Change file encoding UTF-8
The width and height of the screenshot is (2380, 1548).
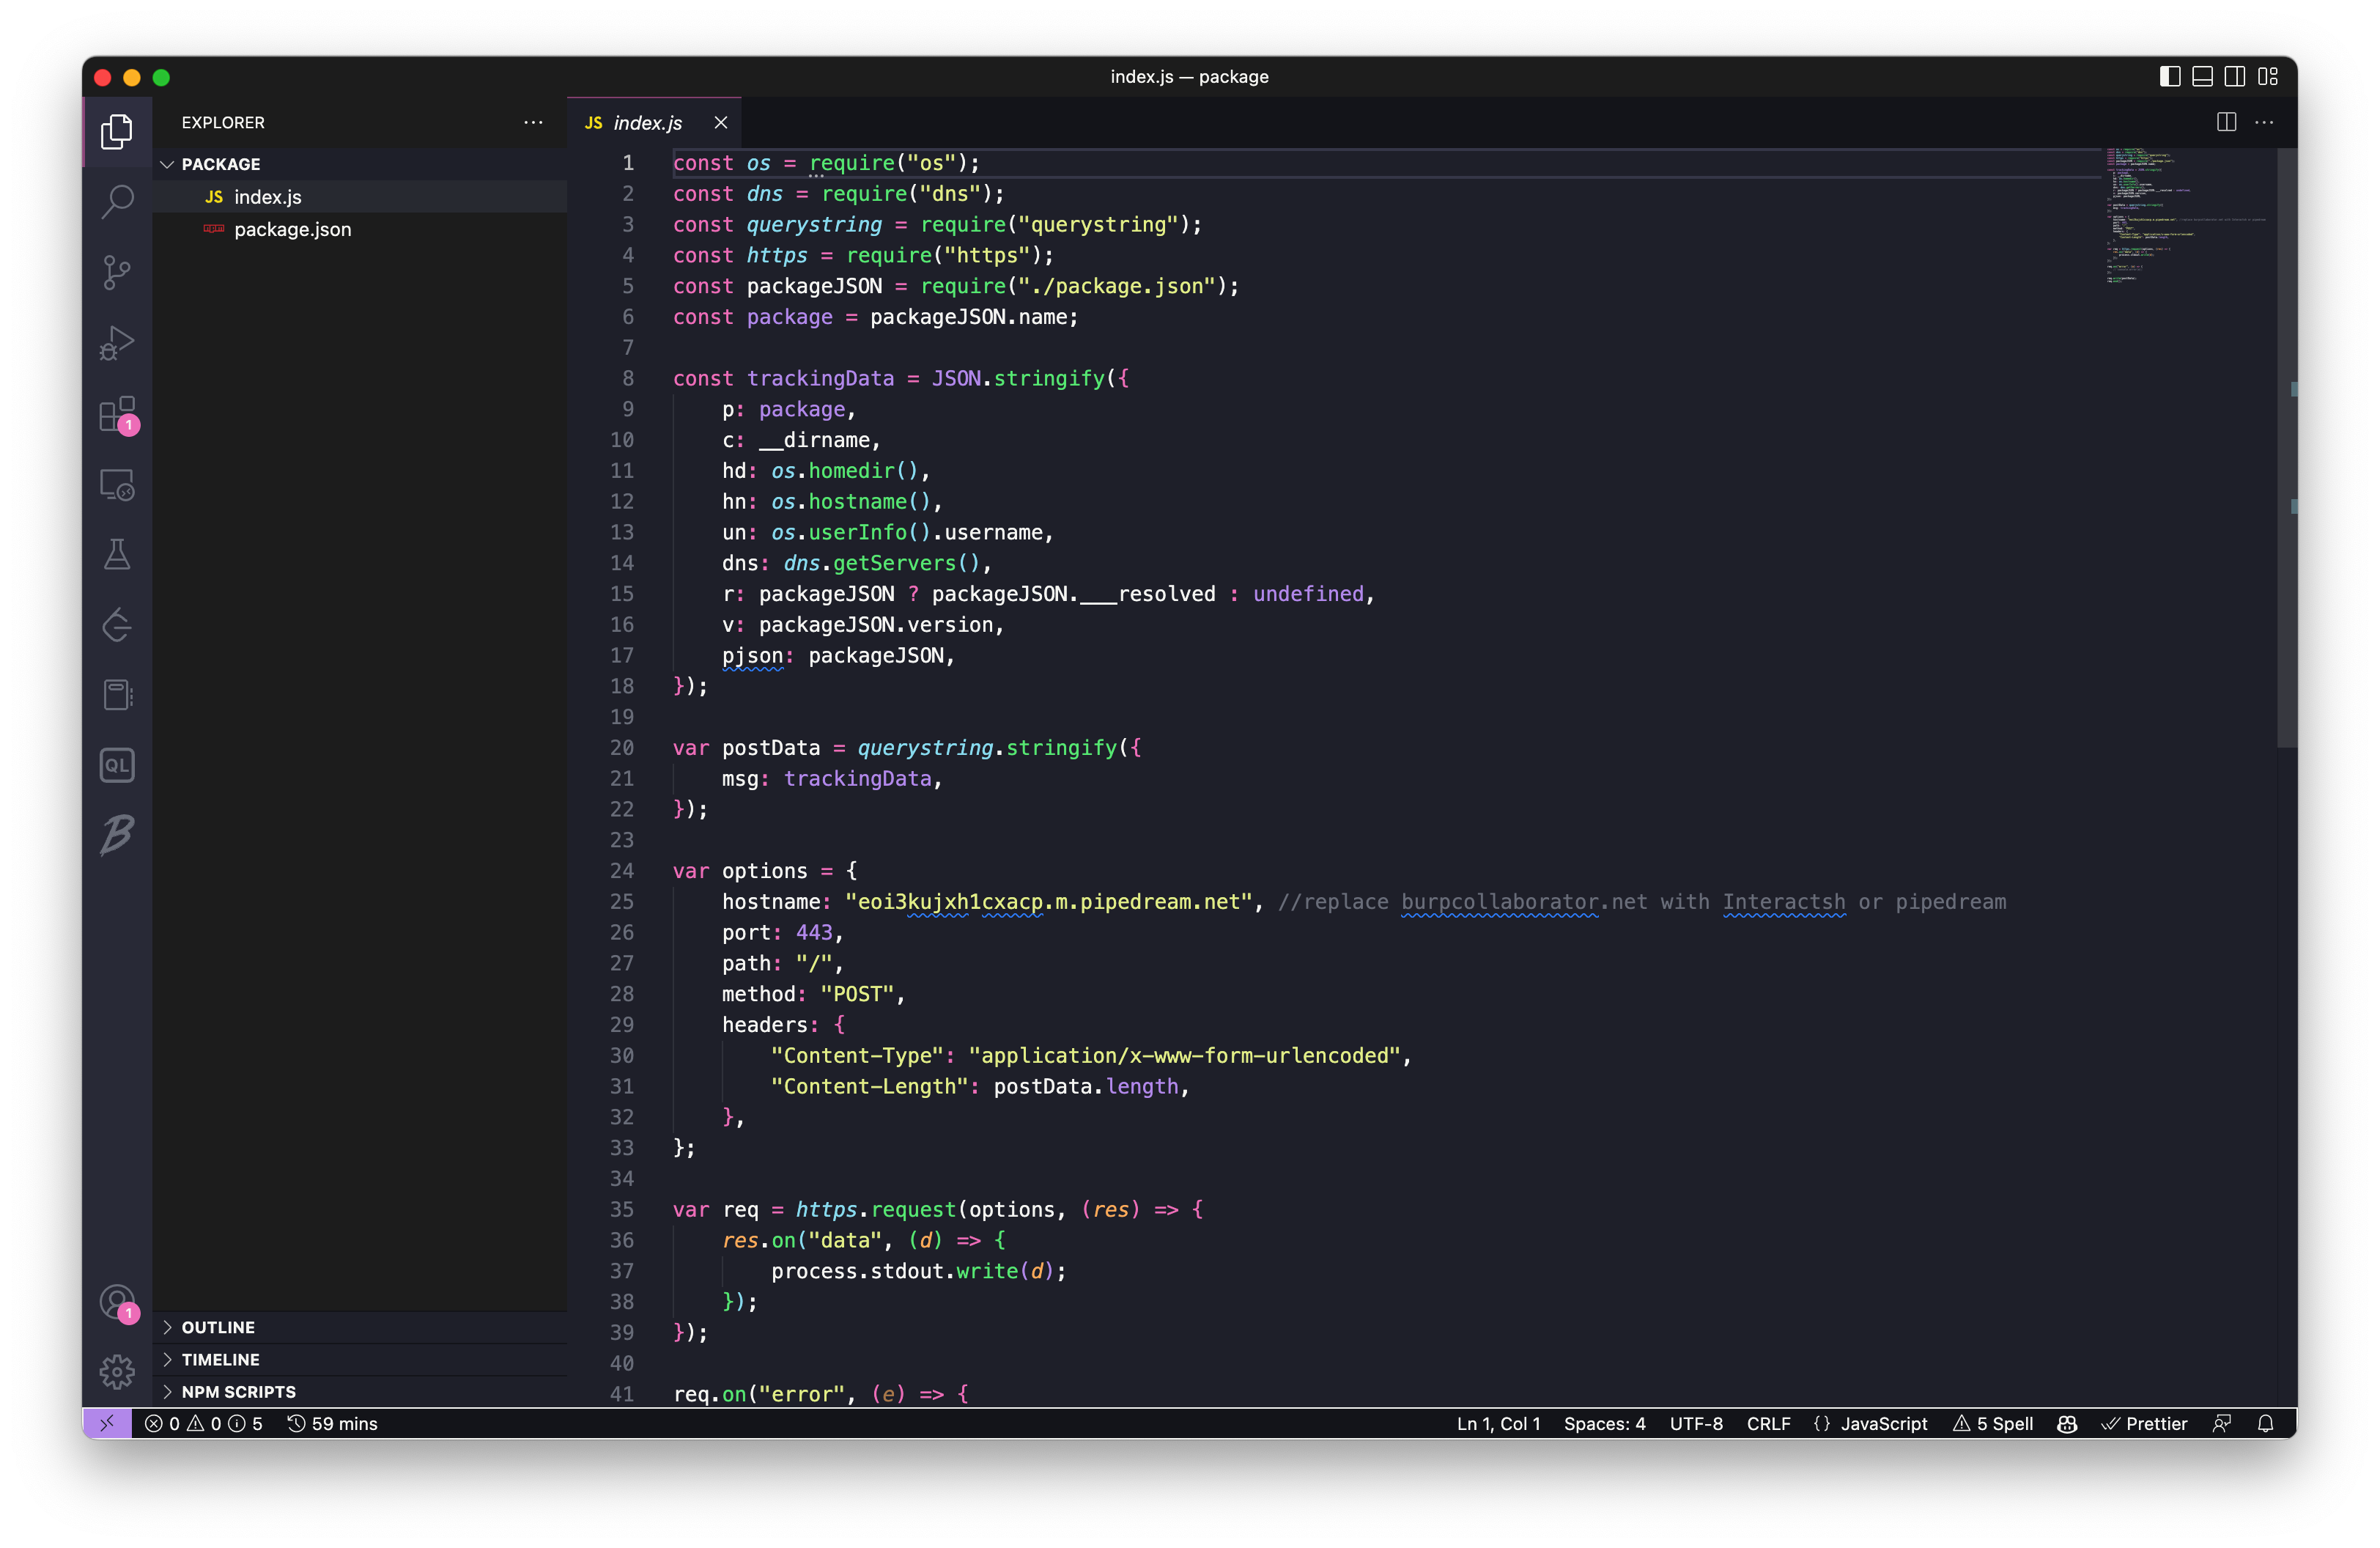point(1696,1423)
